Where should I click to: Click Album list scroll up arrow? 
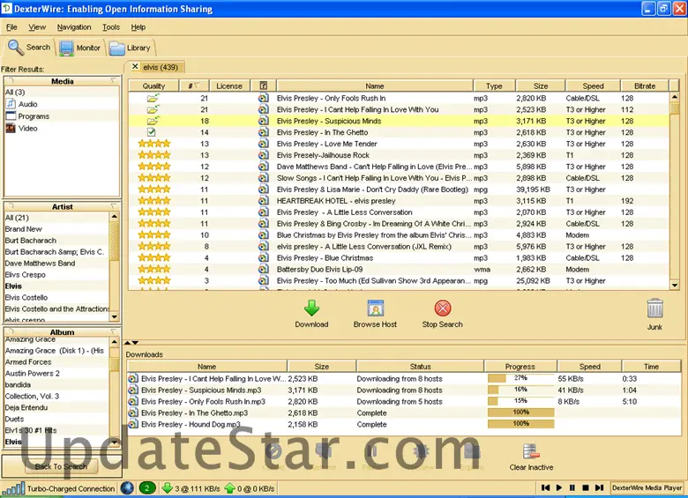[114, 341]
